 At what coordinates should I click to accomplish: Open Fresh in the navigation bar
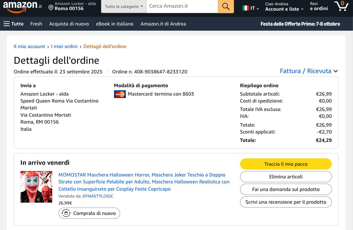[36, 24]
